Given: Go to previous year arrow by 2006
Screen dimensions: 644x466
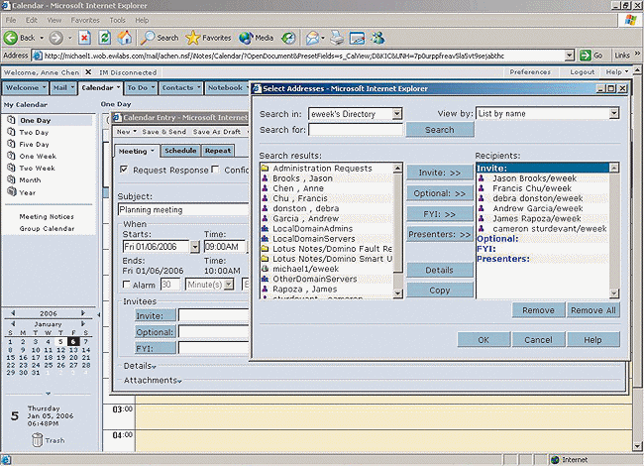Looking at the screenshot, I should 13,313.
